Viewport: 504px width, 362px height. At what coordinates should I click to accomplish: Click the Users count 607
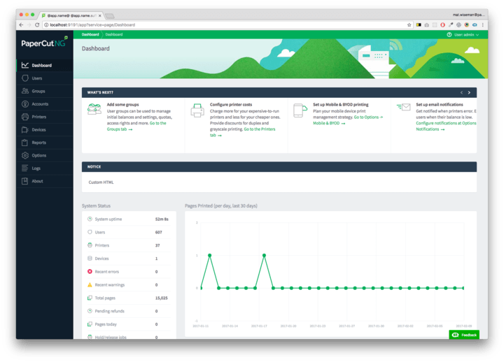158,232
